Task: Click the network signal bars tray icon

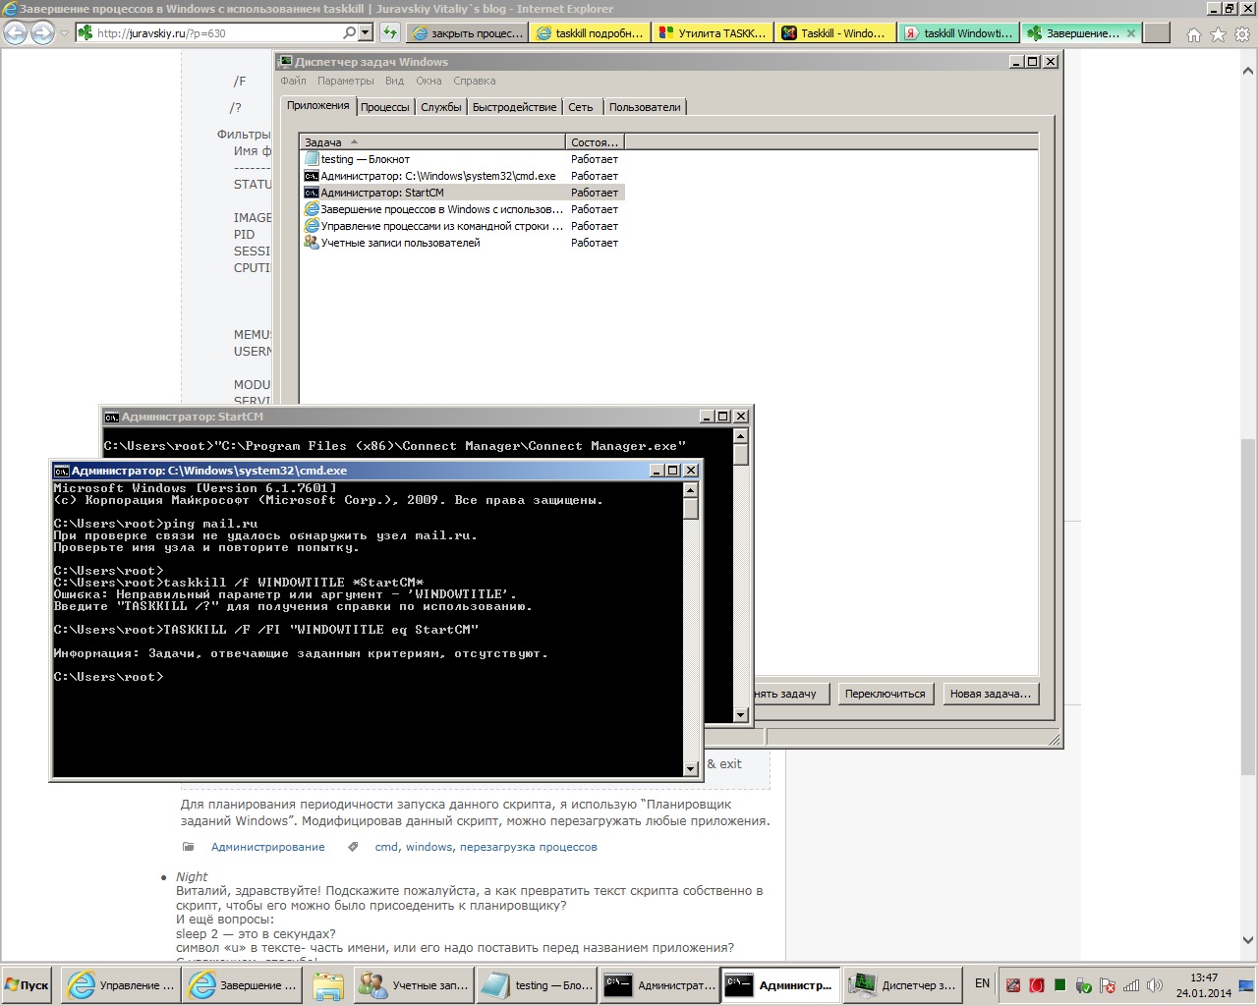Action: pos(1131,985)
